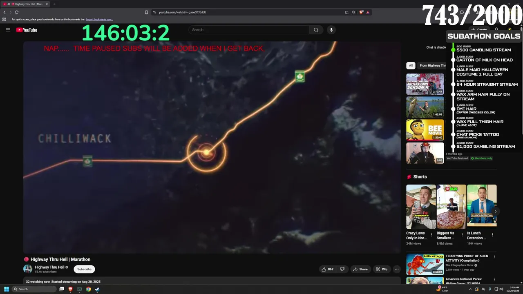The height and width of the screenshot is (294, 523).
Task: Click the picture-in-picture icon in address bar
Action: tap(346, 12)
